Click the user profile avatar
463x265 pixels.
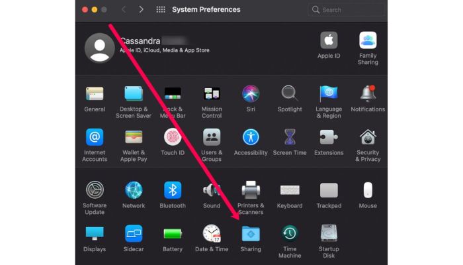[100, 48]
